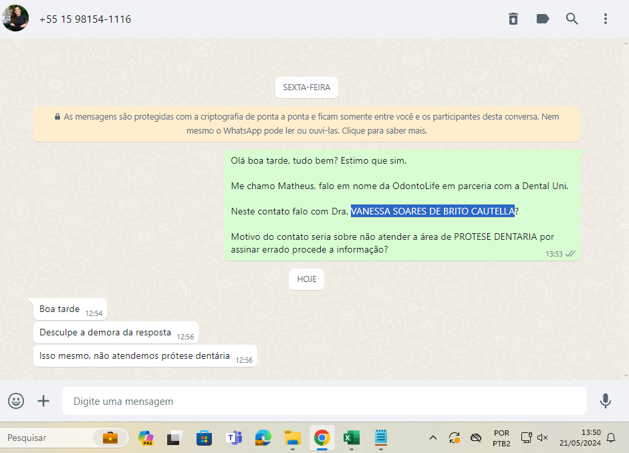The height and width of the screenshot is (453, 629).
Task: Focus the Digite uma mensagem field
Action: 324,401
